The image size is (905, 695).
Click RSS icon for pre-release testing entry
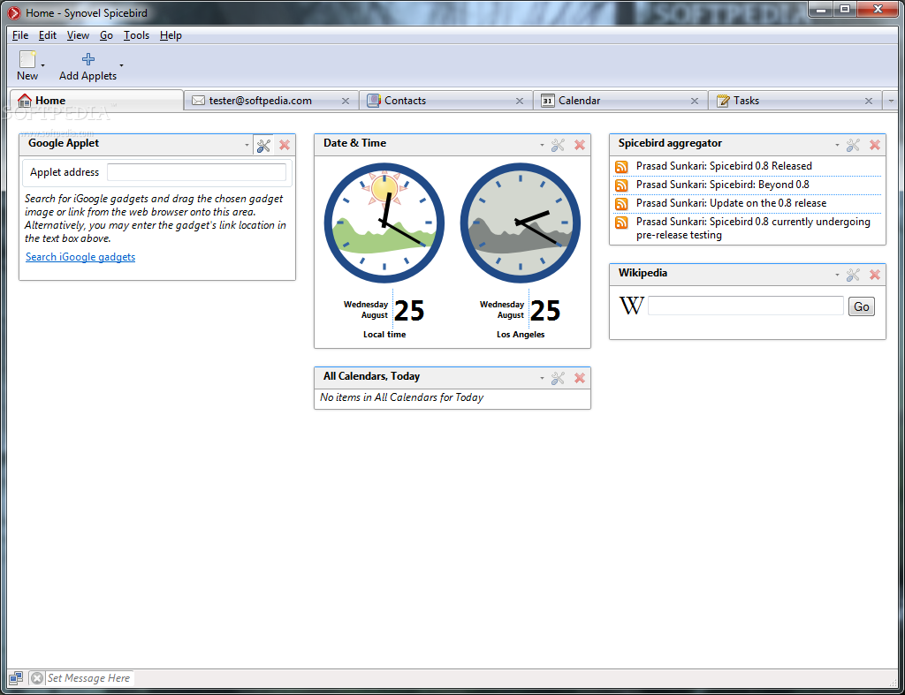pyautogui.click(x=621, y=222)
